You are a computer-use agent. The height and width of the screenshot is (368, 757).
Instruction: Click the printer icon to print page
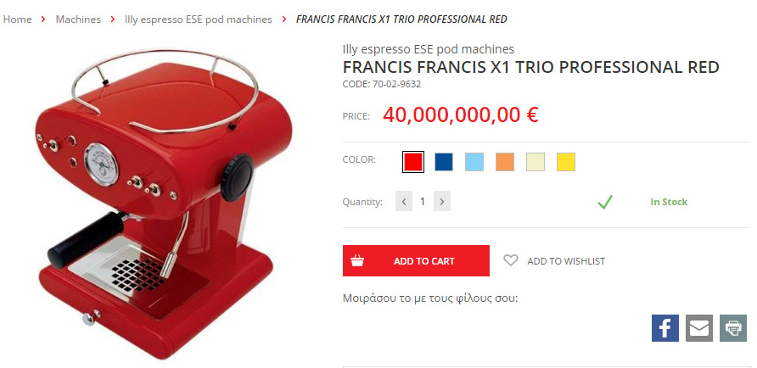click(733, 328)
